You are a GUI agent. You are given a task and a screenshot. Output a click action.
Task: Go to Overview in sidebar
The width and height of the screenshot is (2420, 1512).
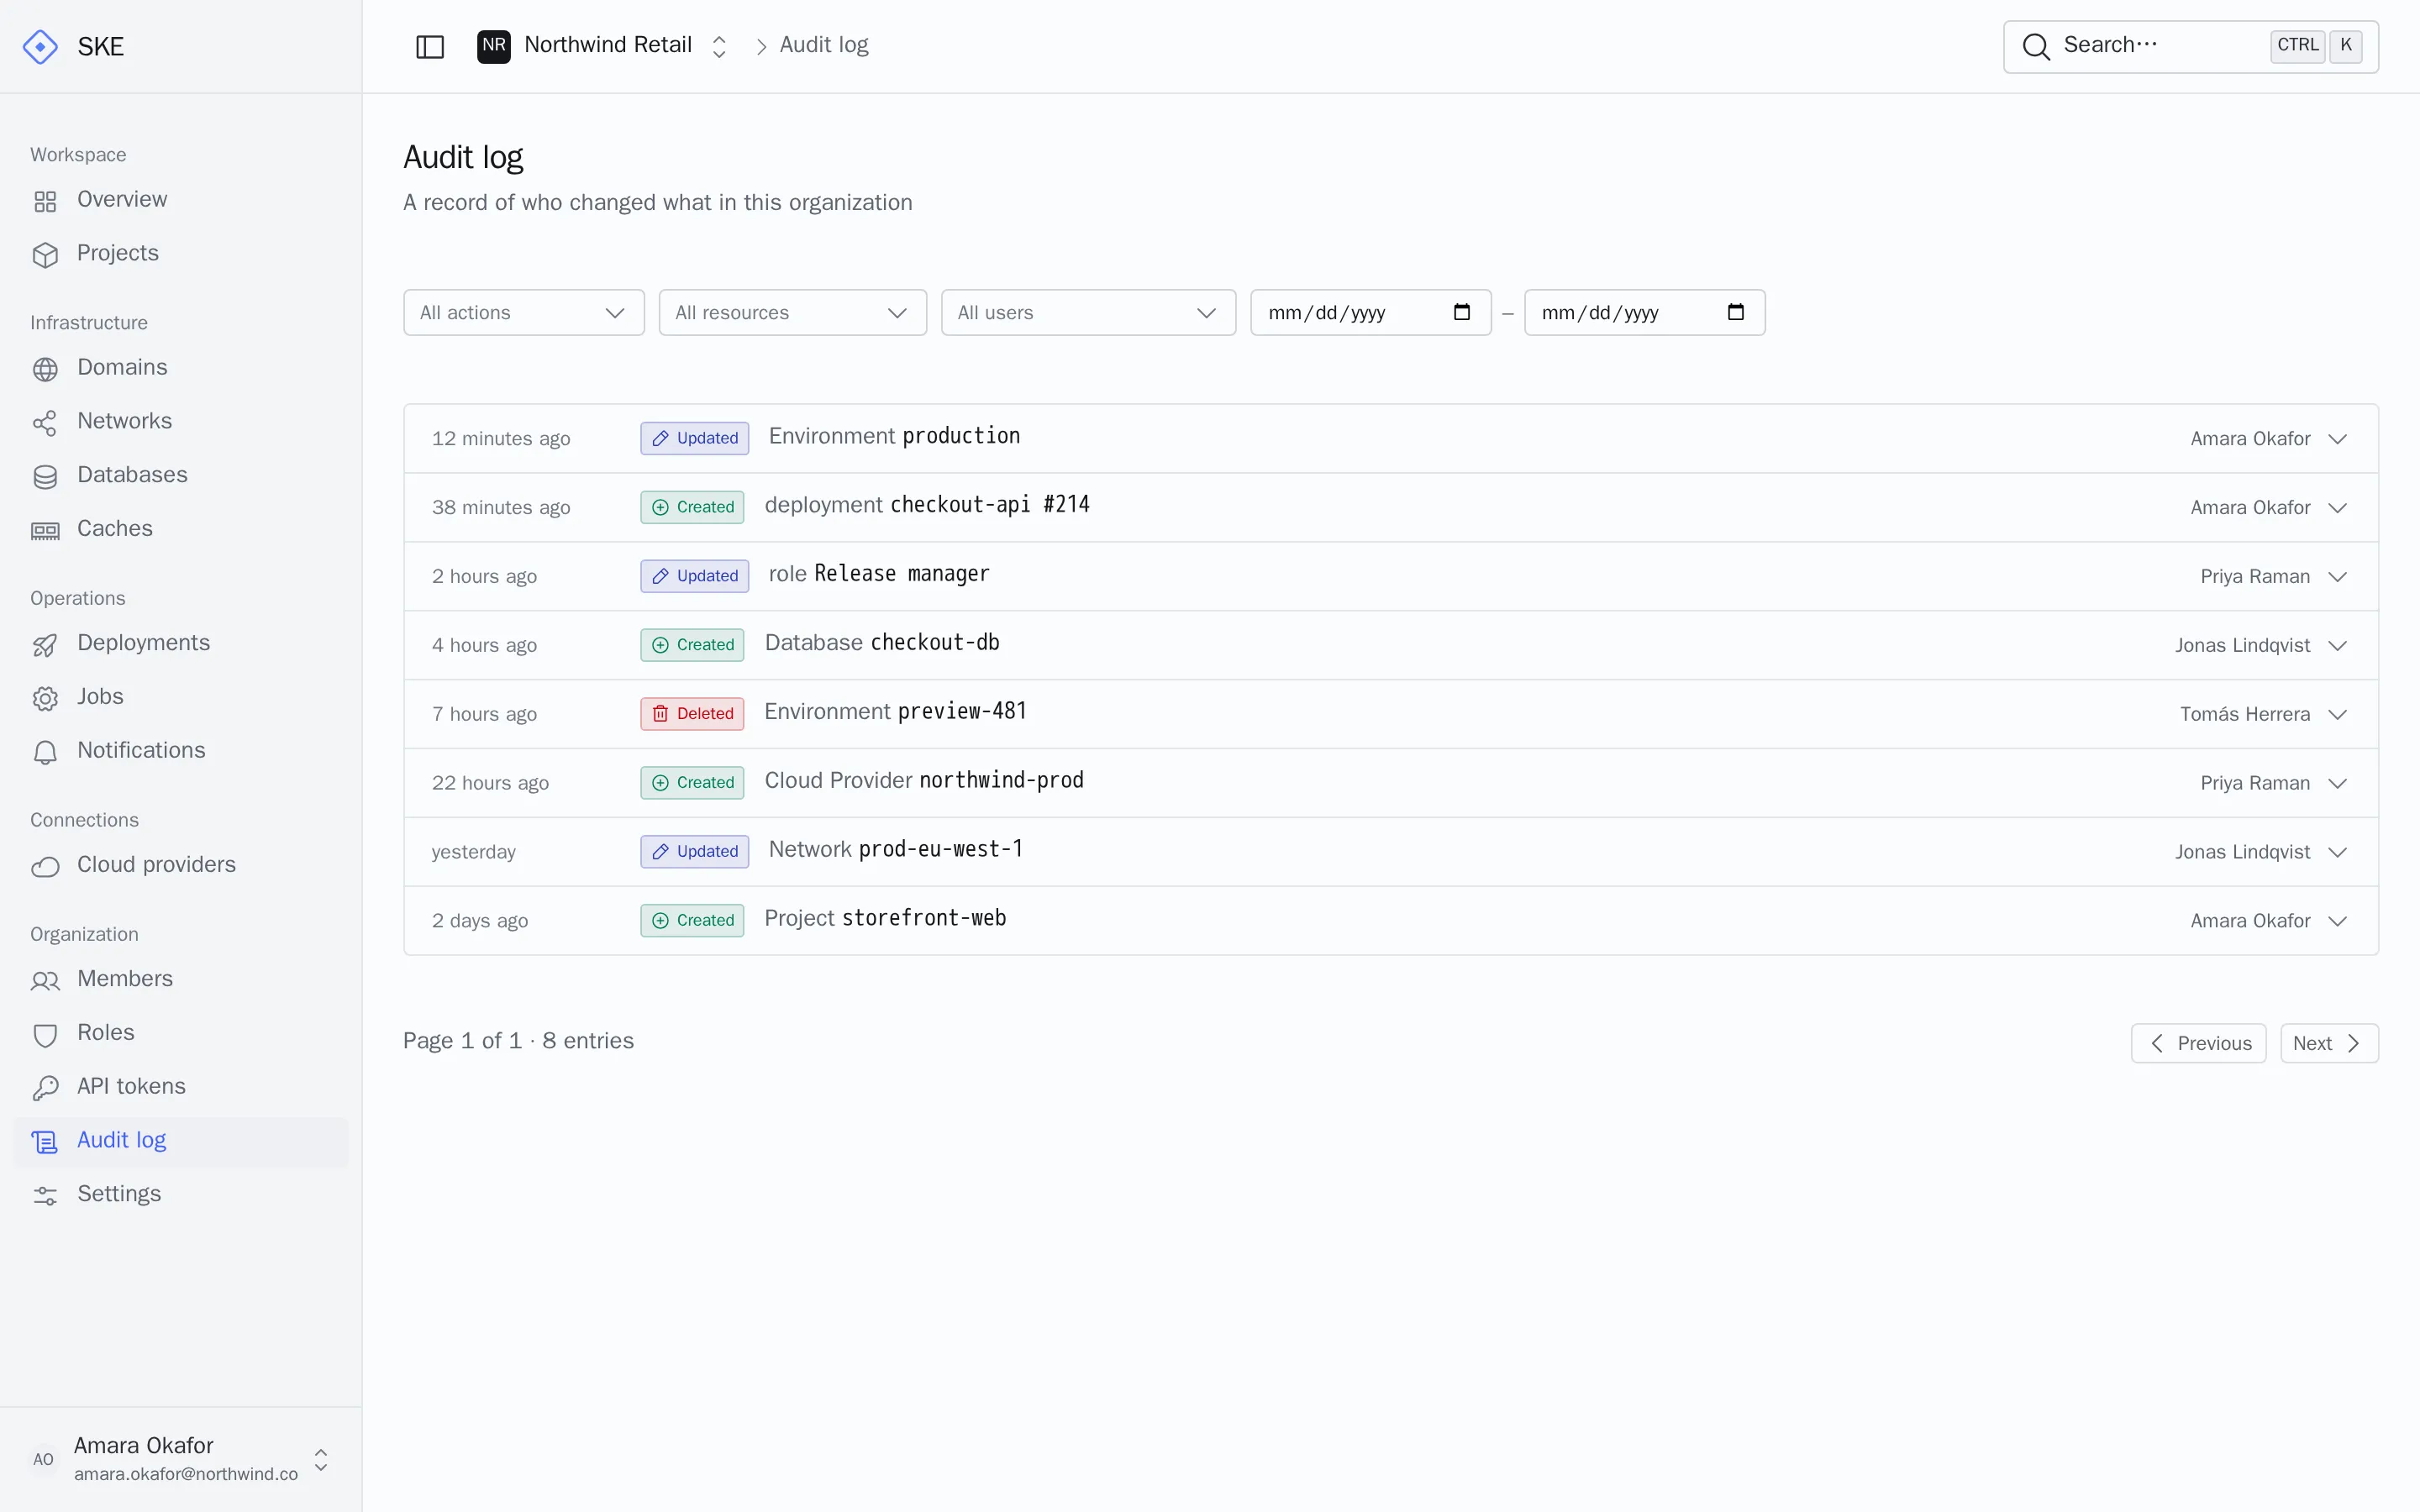coord(181,200)
